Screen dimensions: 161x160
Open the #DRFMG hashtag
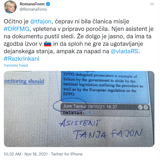point(17,29)
